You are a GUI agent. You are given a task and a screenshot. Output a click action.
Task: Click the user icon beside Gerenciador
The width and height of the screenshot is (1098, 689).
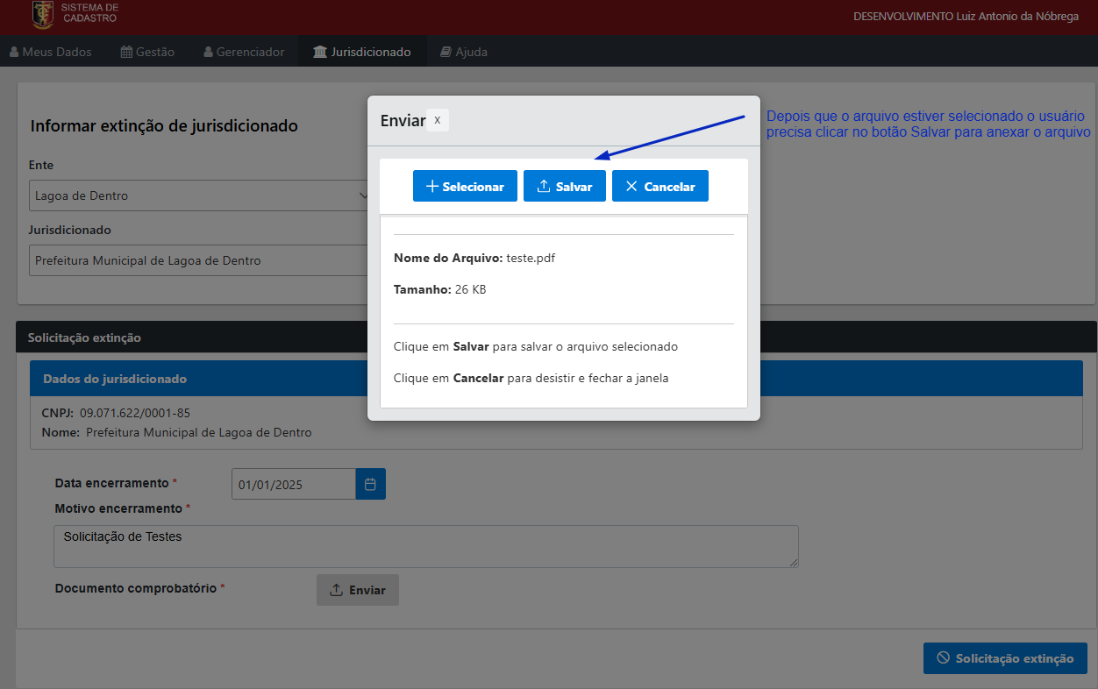pyautogui.click(x=208, y=52)
